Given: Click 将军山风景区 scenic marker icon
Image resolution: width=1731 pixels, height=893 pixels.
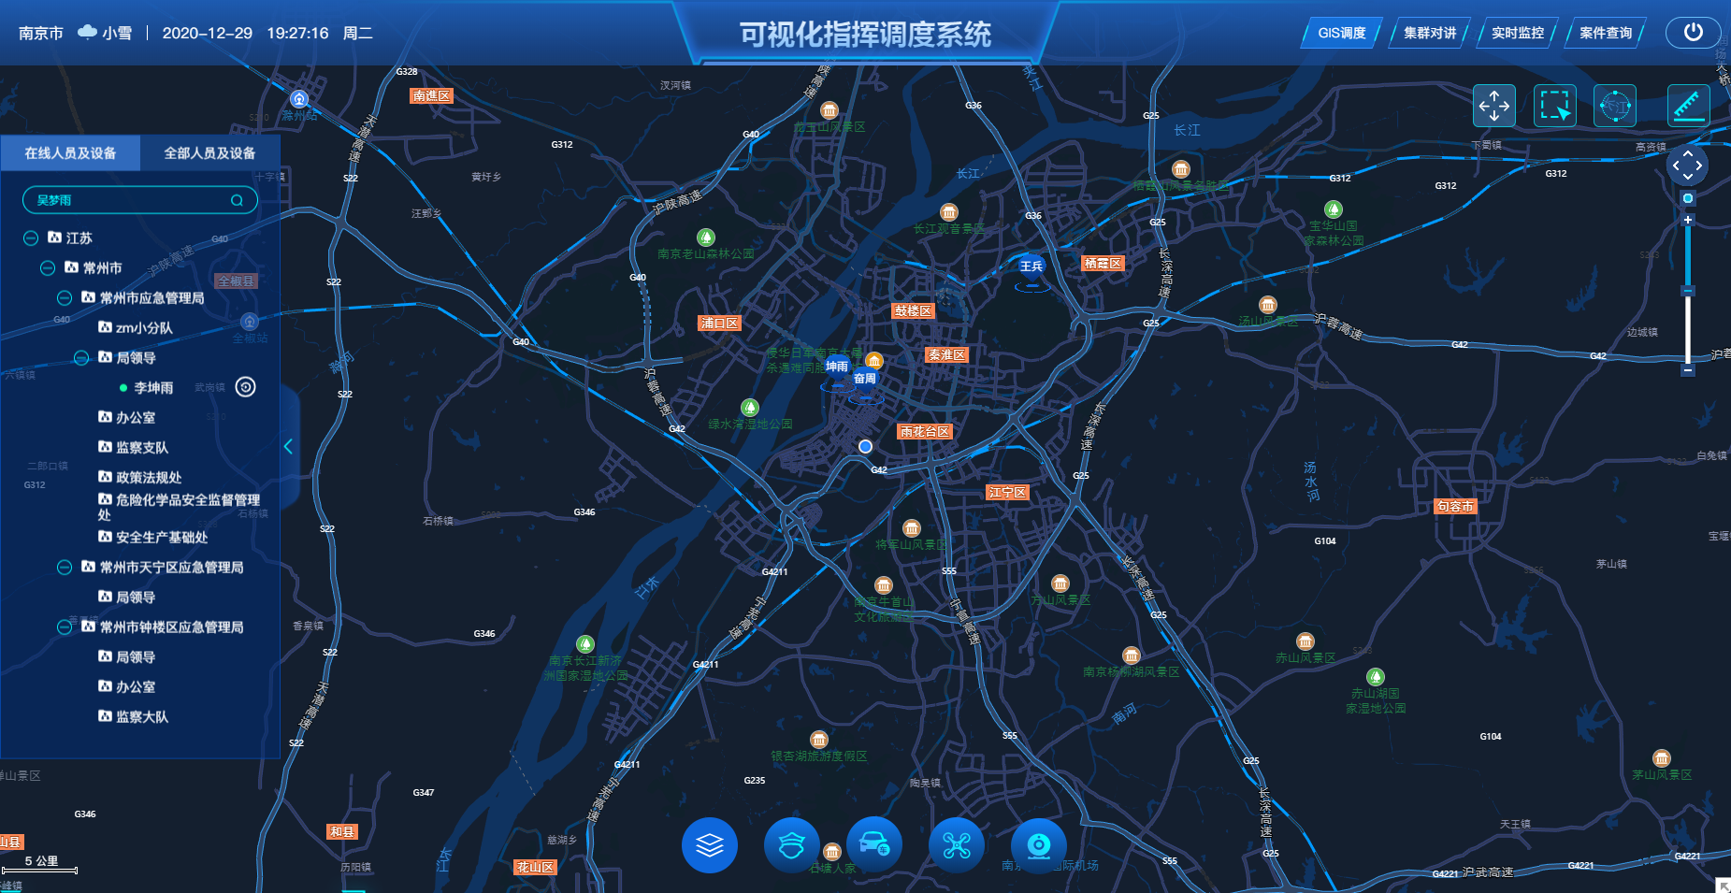Looking at the screenshot, I should (x=912, y=528).
